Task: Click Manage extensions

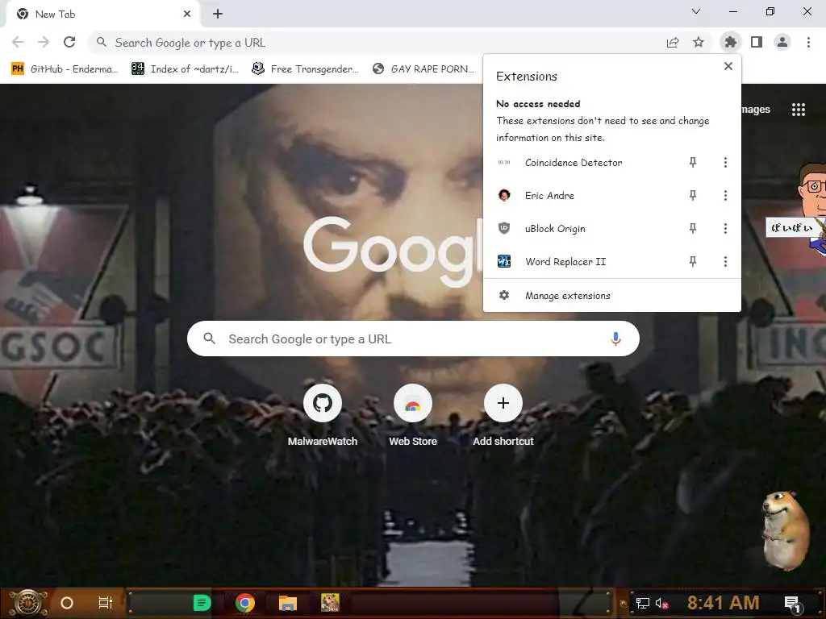Action: click(612, 296)
